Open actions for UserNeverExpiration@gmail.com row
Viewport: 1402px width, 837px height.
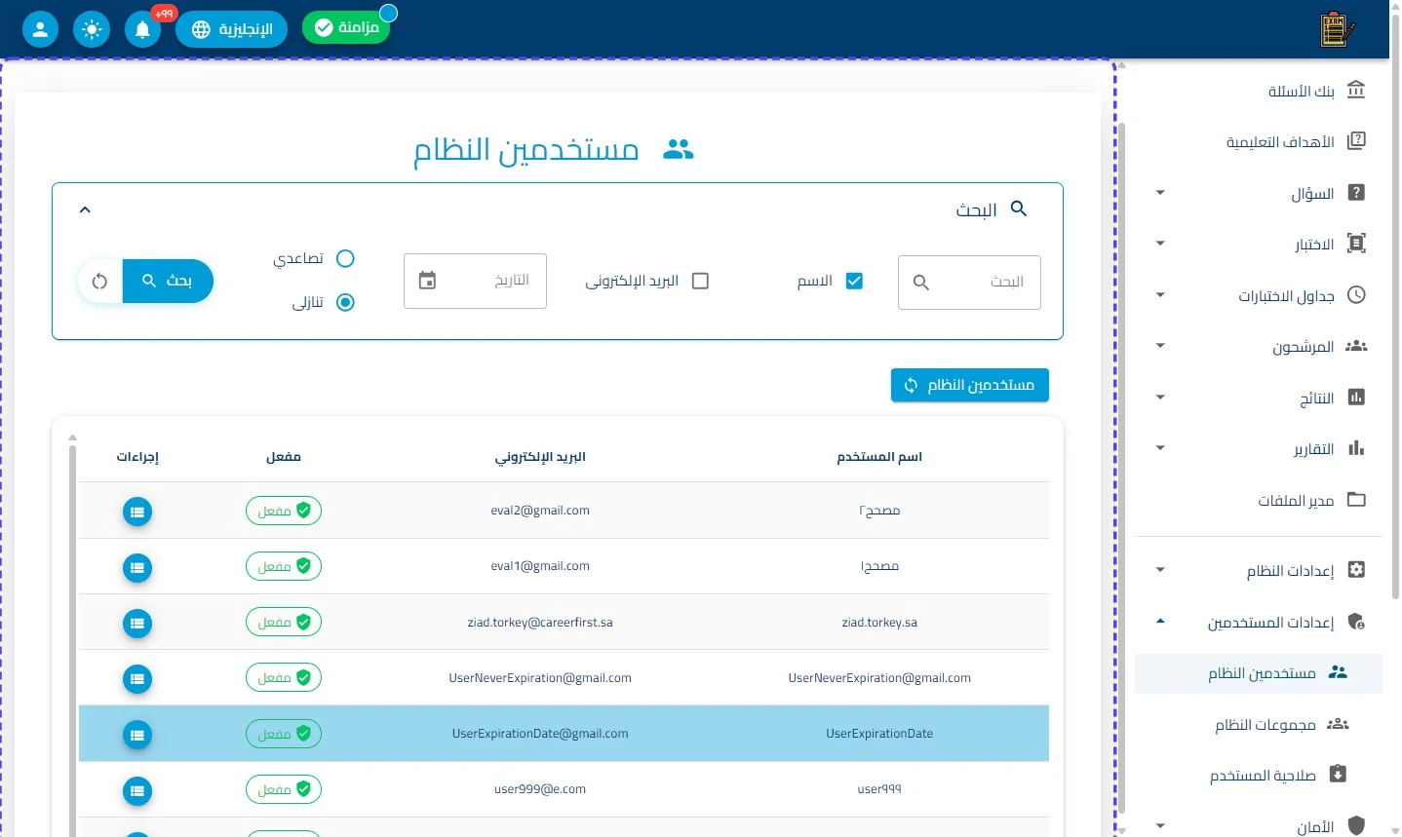(137, 678)
